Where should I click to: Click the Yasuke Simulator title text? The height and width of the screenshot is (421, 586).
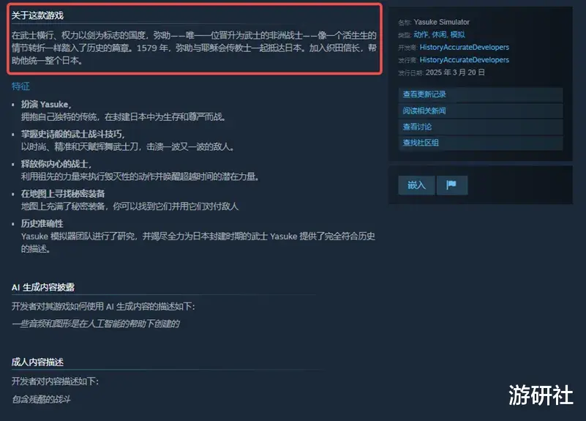point(441,22)
